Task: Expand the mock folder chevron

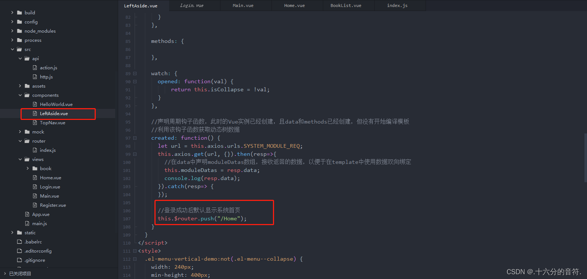Action: 20,132
